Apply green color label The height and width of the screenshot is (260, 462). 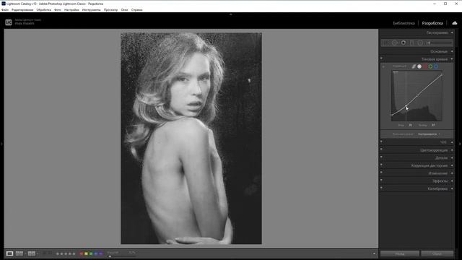(91, 253)
